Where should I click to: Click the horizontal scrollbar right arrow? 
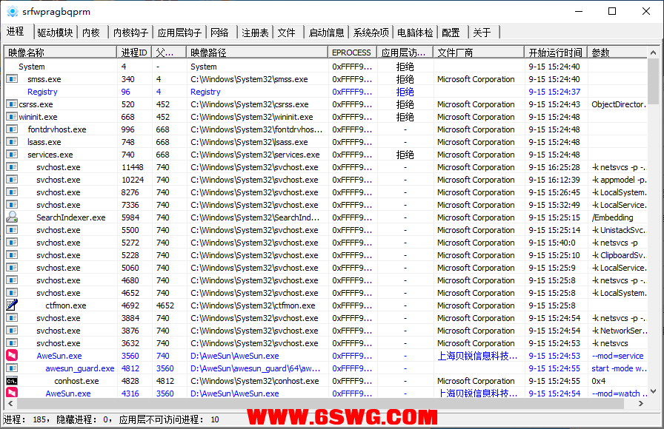tap(641, 404)
